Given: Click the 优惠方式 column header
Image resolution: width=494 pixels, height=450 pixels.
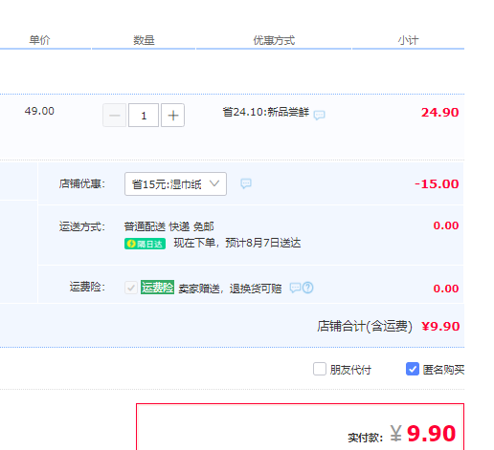Looking at the screenshot, I should click(274, 40).
